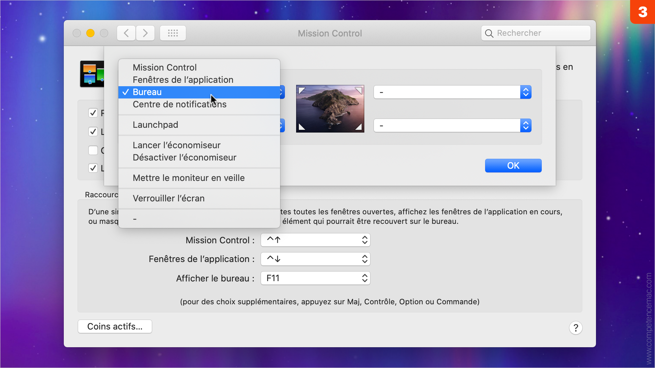Click the desktop corners preview thumbnail
This screenshot has width=655, height=368.
click(x=330, y=109)
